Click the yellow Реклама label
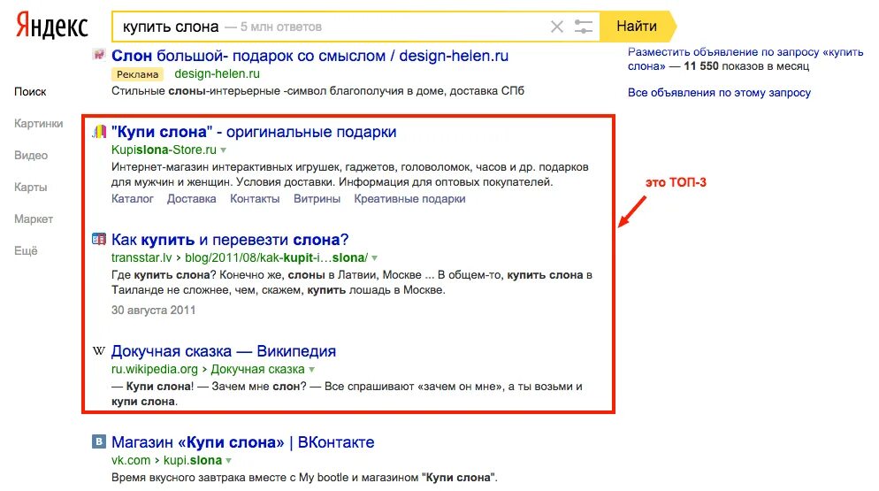 [x=138, y=74]
